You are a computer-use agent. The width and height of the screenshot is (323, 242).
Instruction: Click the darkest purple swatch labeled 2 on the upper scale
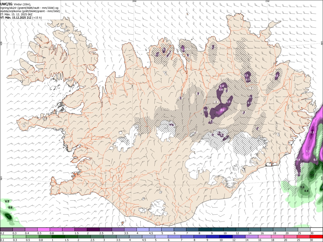pyautogui.click(x=93, y=229)
